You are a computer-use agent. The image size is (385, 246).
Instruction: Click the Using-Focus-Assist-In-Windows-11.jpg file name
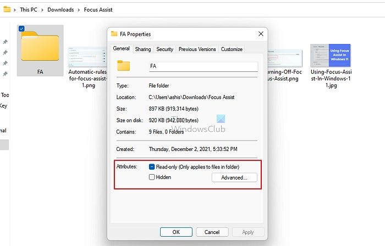(x=331, y=79)
